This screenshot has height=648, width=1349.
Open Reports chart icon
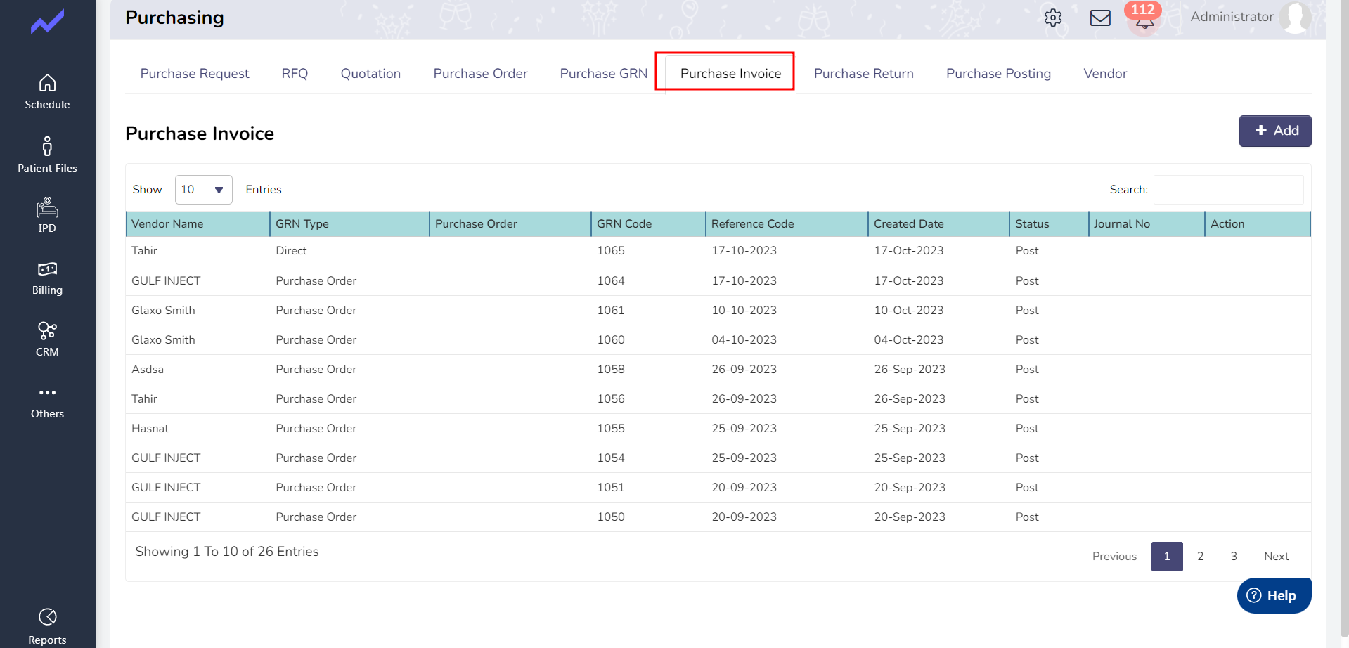(47, 616)
